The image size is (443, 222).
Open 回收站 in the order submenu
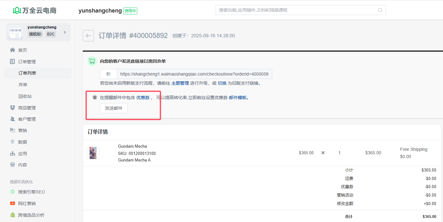click(x=25, y=96)
